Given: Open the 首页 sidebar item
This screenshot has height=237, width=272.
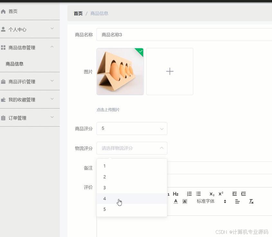Looking at the screenshot, I should click(30, 12).
